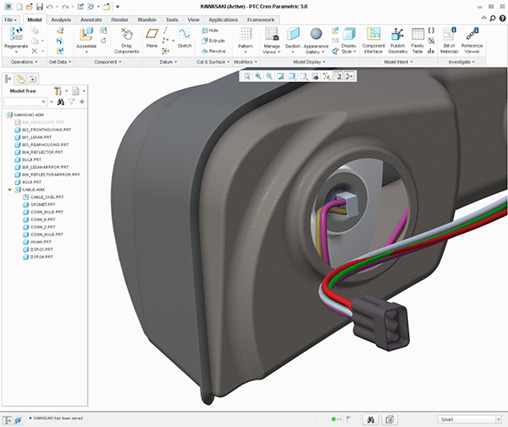Collapse the CABLE.ASM tree node
This screenshot has width=508, height=427.
point(9,190)
